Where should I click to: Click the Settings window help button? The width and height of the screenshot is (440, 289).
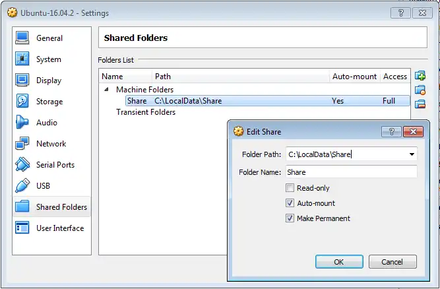[400, 13]
